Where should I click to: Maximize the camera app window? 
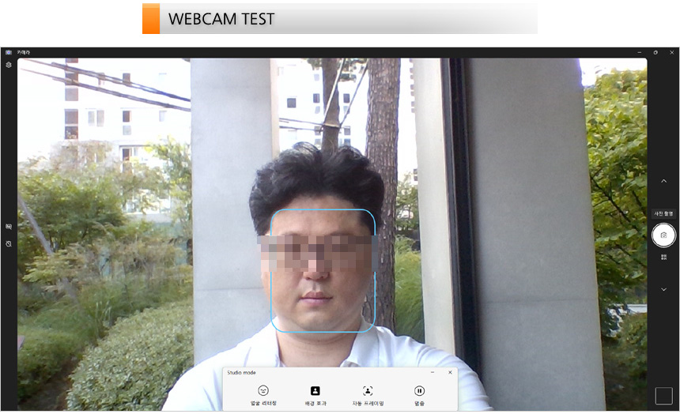(655, 52)
